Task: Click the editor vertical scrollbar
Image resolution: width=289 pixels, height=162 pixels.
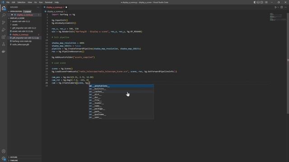Action: [288, 63]
